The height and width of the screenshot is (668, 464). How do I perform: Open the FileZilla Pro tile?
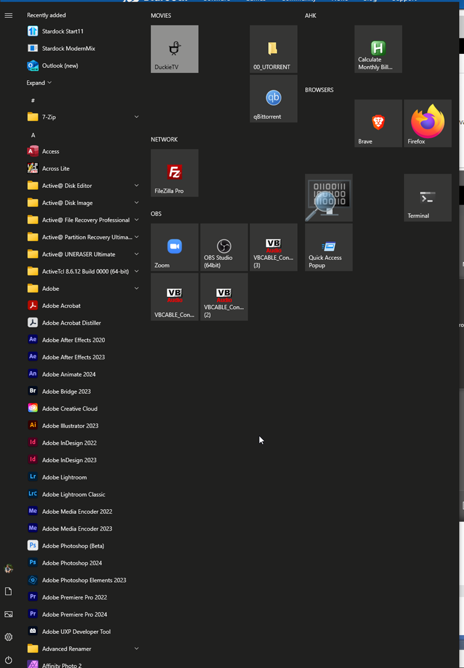point(174,173)
